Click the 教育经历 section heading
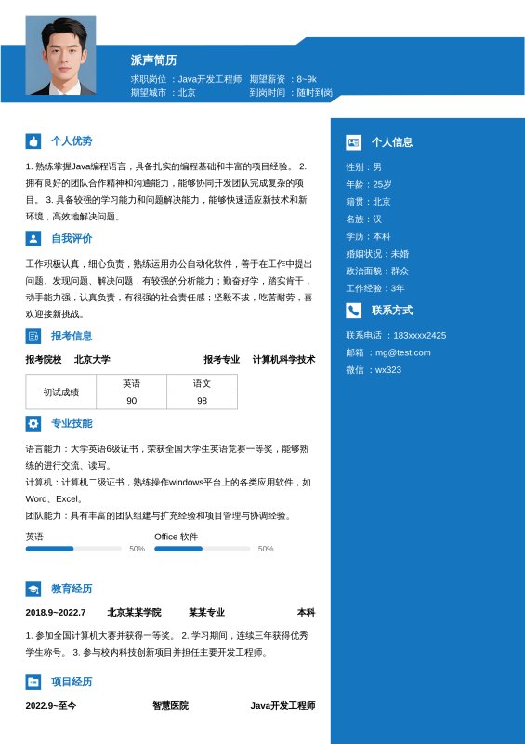 (72, 589)
